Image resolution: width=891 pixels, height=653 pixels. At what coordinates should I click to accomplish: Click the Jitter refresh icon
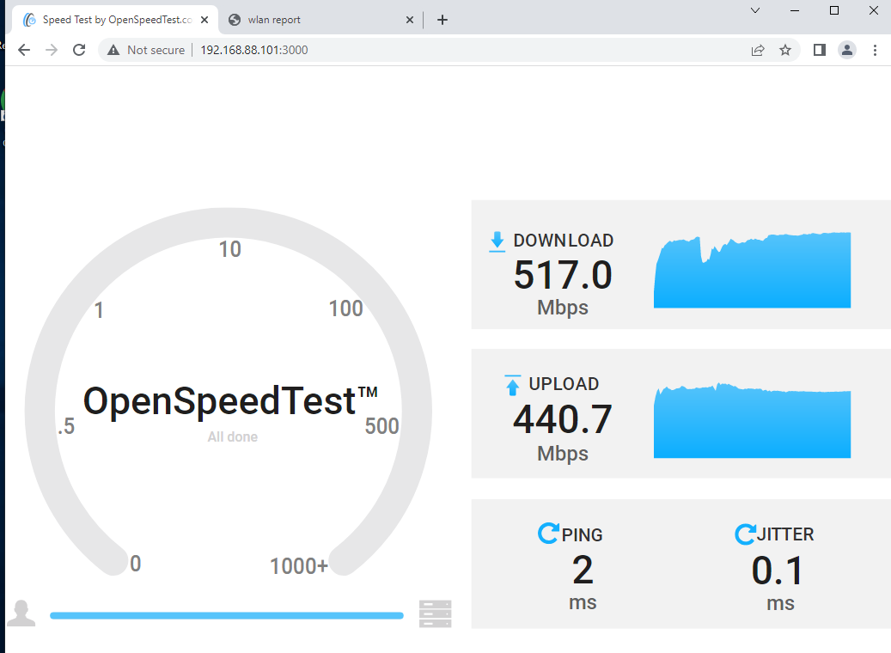(745, 534)
